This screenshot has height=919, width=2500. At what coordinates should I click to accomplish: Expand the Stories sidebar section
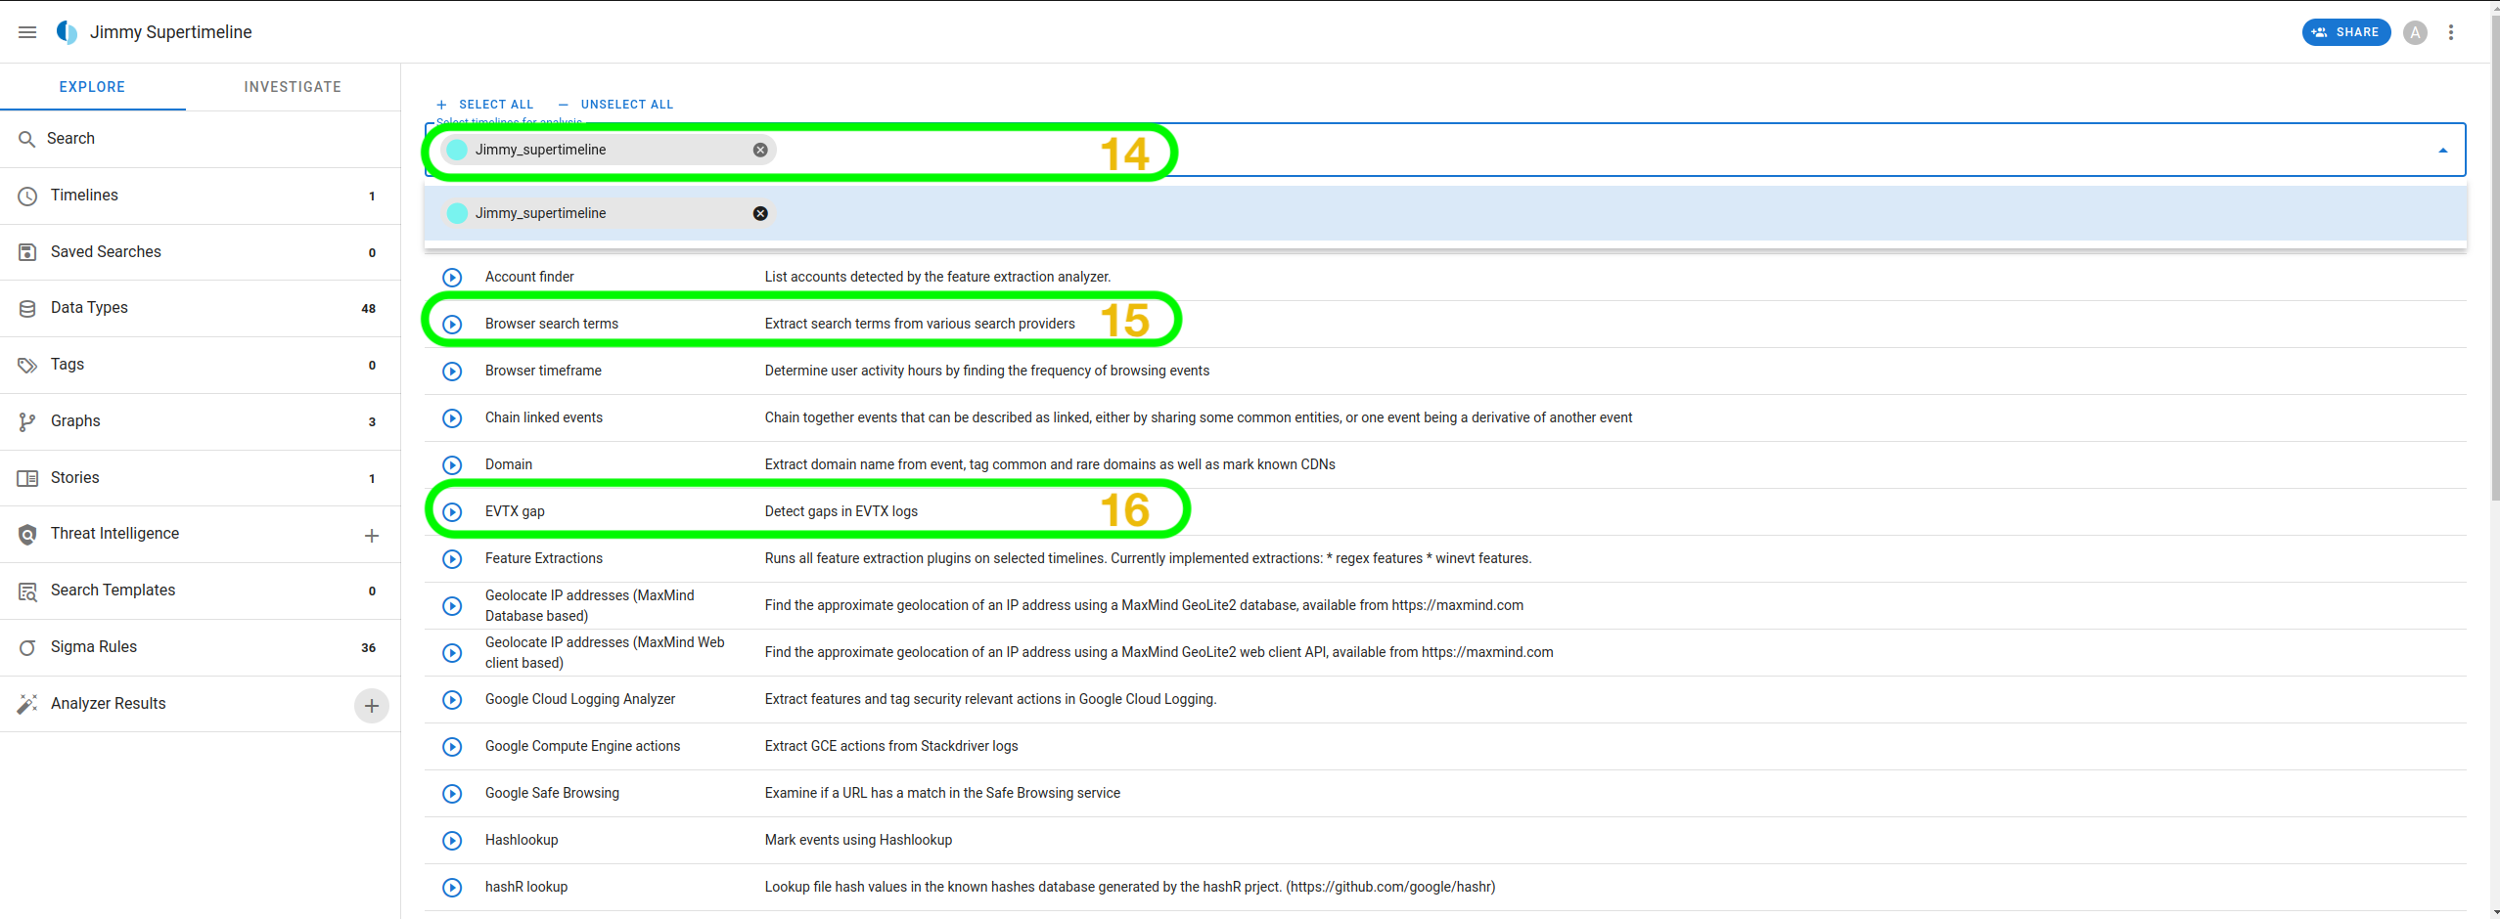pyautogui.click(x=200, y=478)
